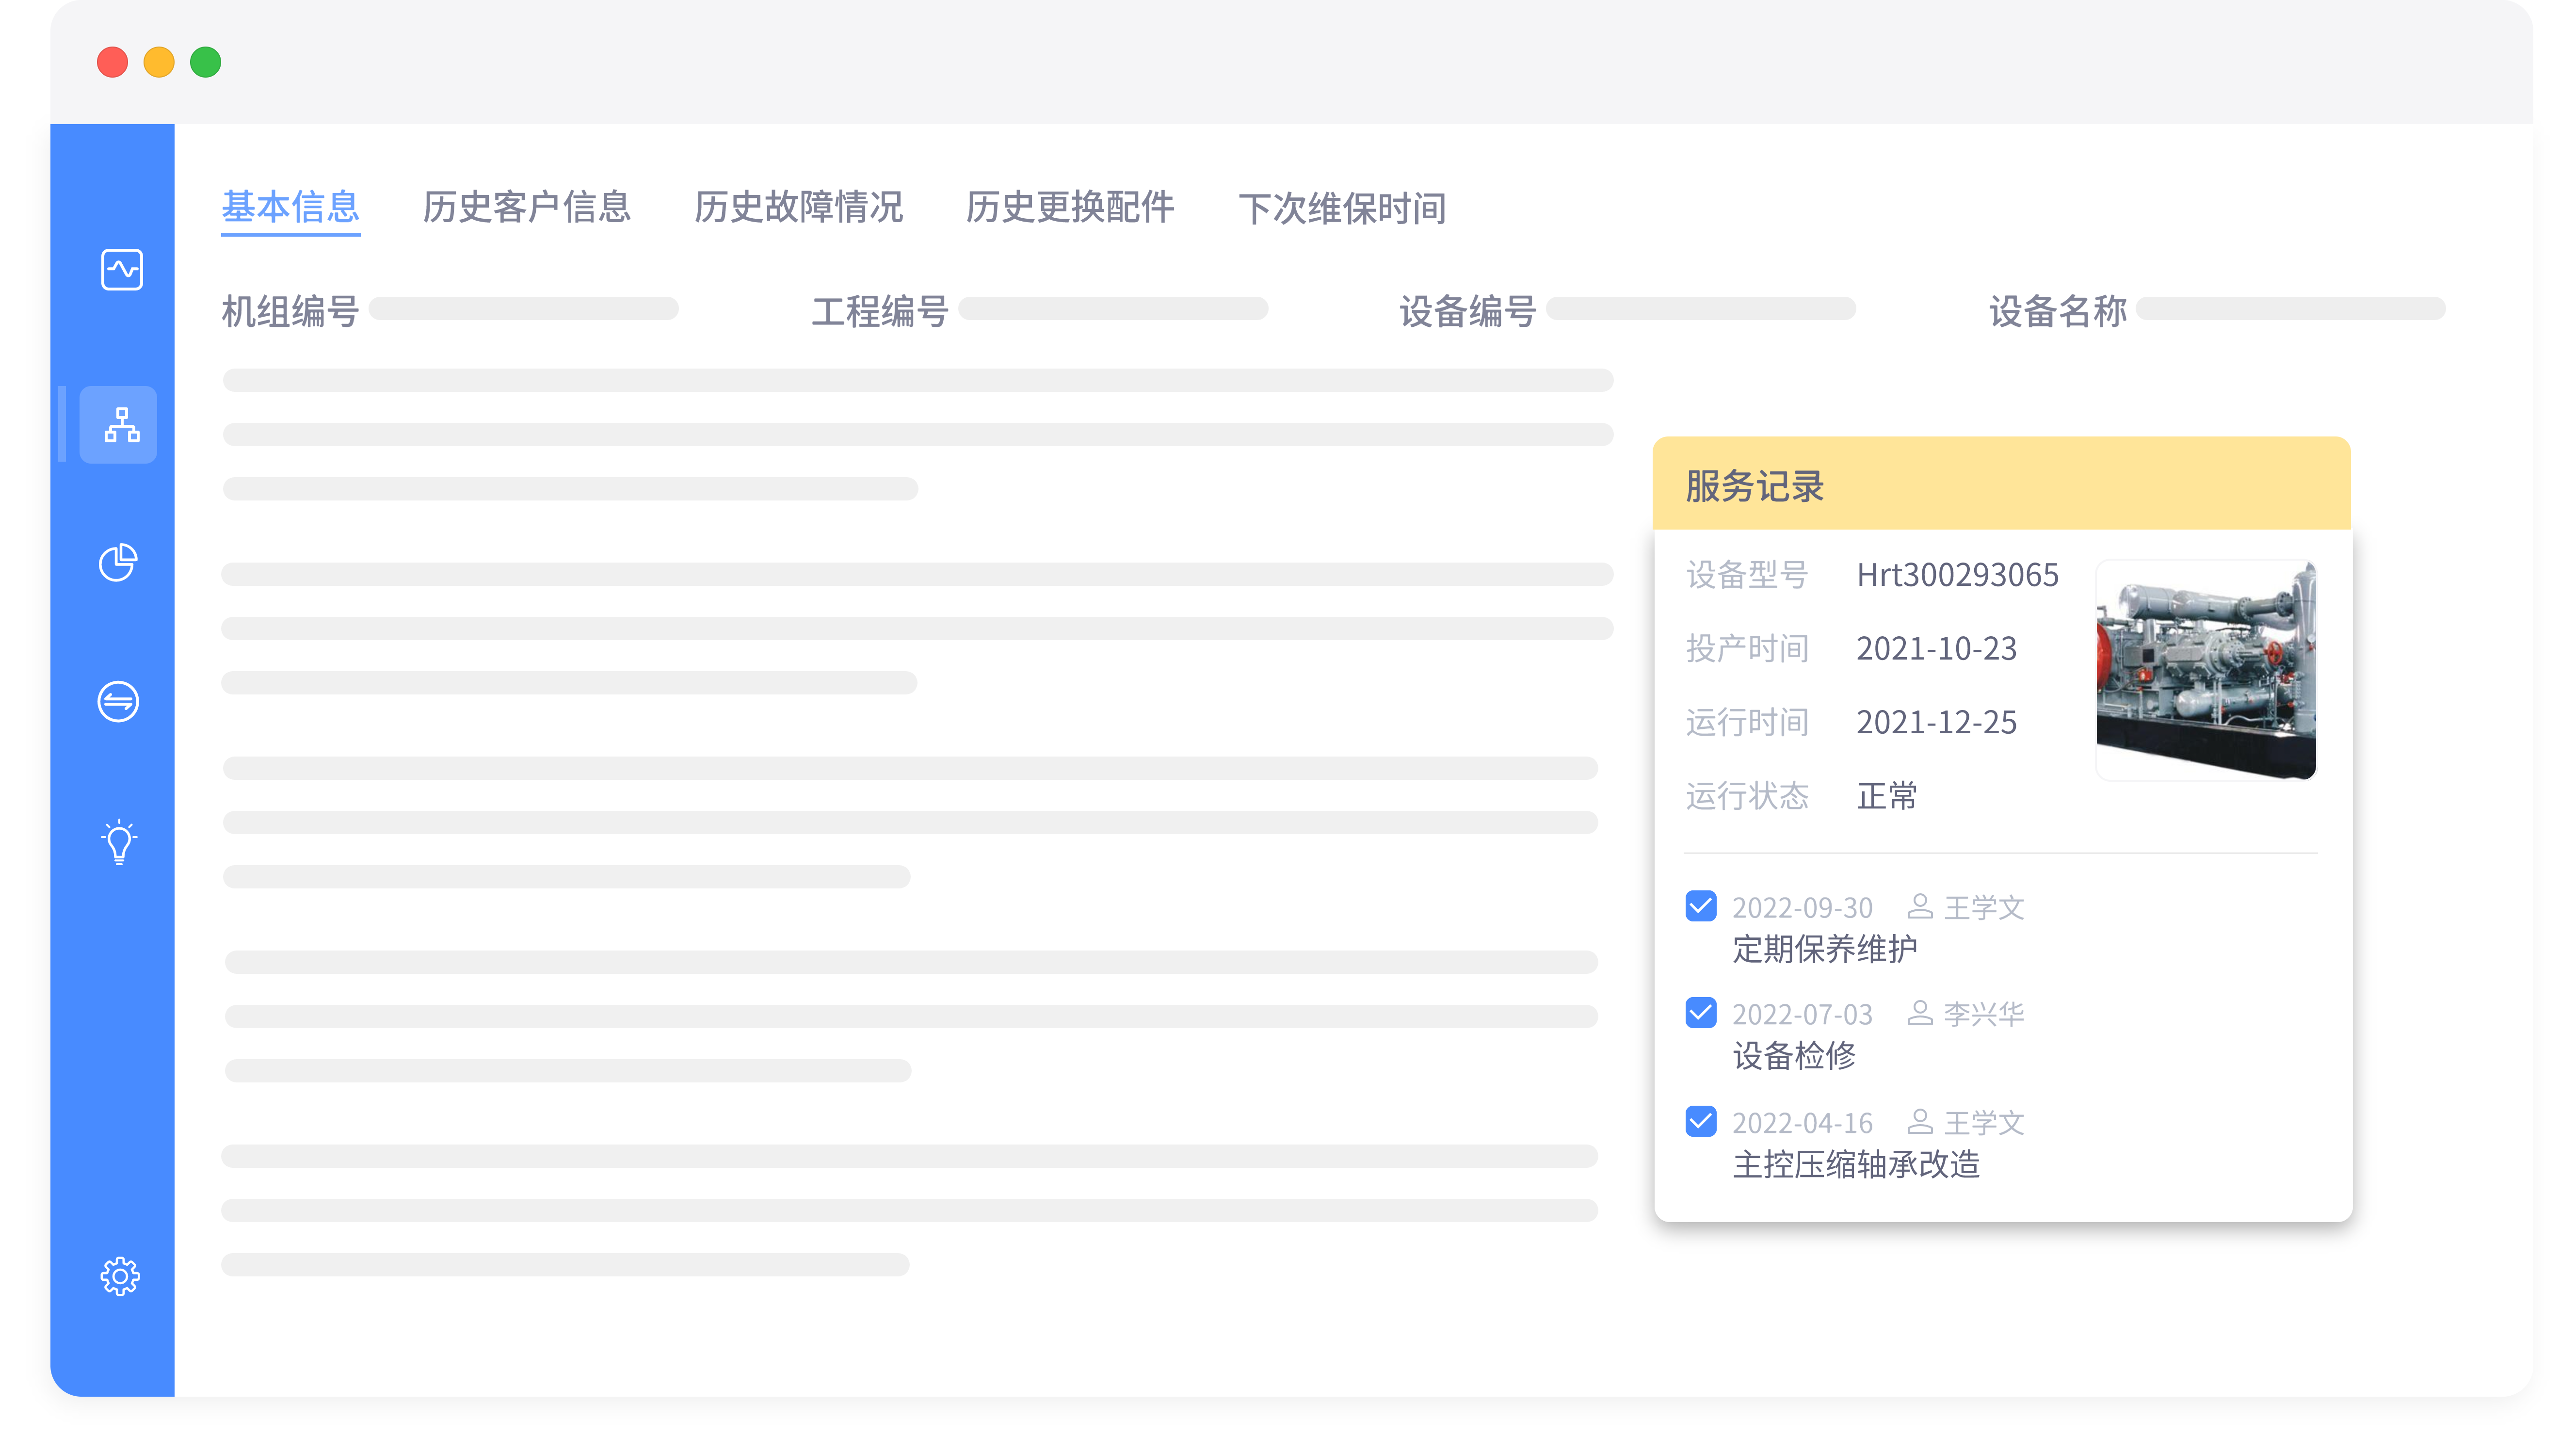Click the 主控压缩轴承改造 record title

[x=1856, y=1164]
